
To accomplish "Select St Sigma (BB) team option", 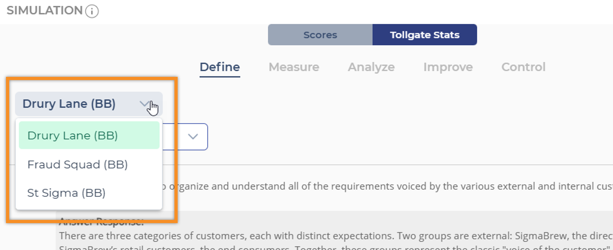I will pos(66,193).
